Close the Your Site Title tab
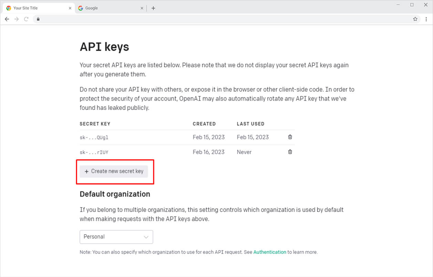 click(x=70, y=8)
